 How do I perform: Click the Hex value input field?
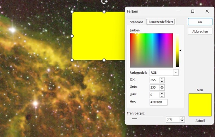click(x=158, y=102)
